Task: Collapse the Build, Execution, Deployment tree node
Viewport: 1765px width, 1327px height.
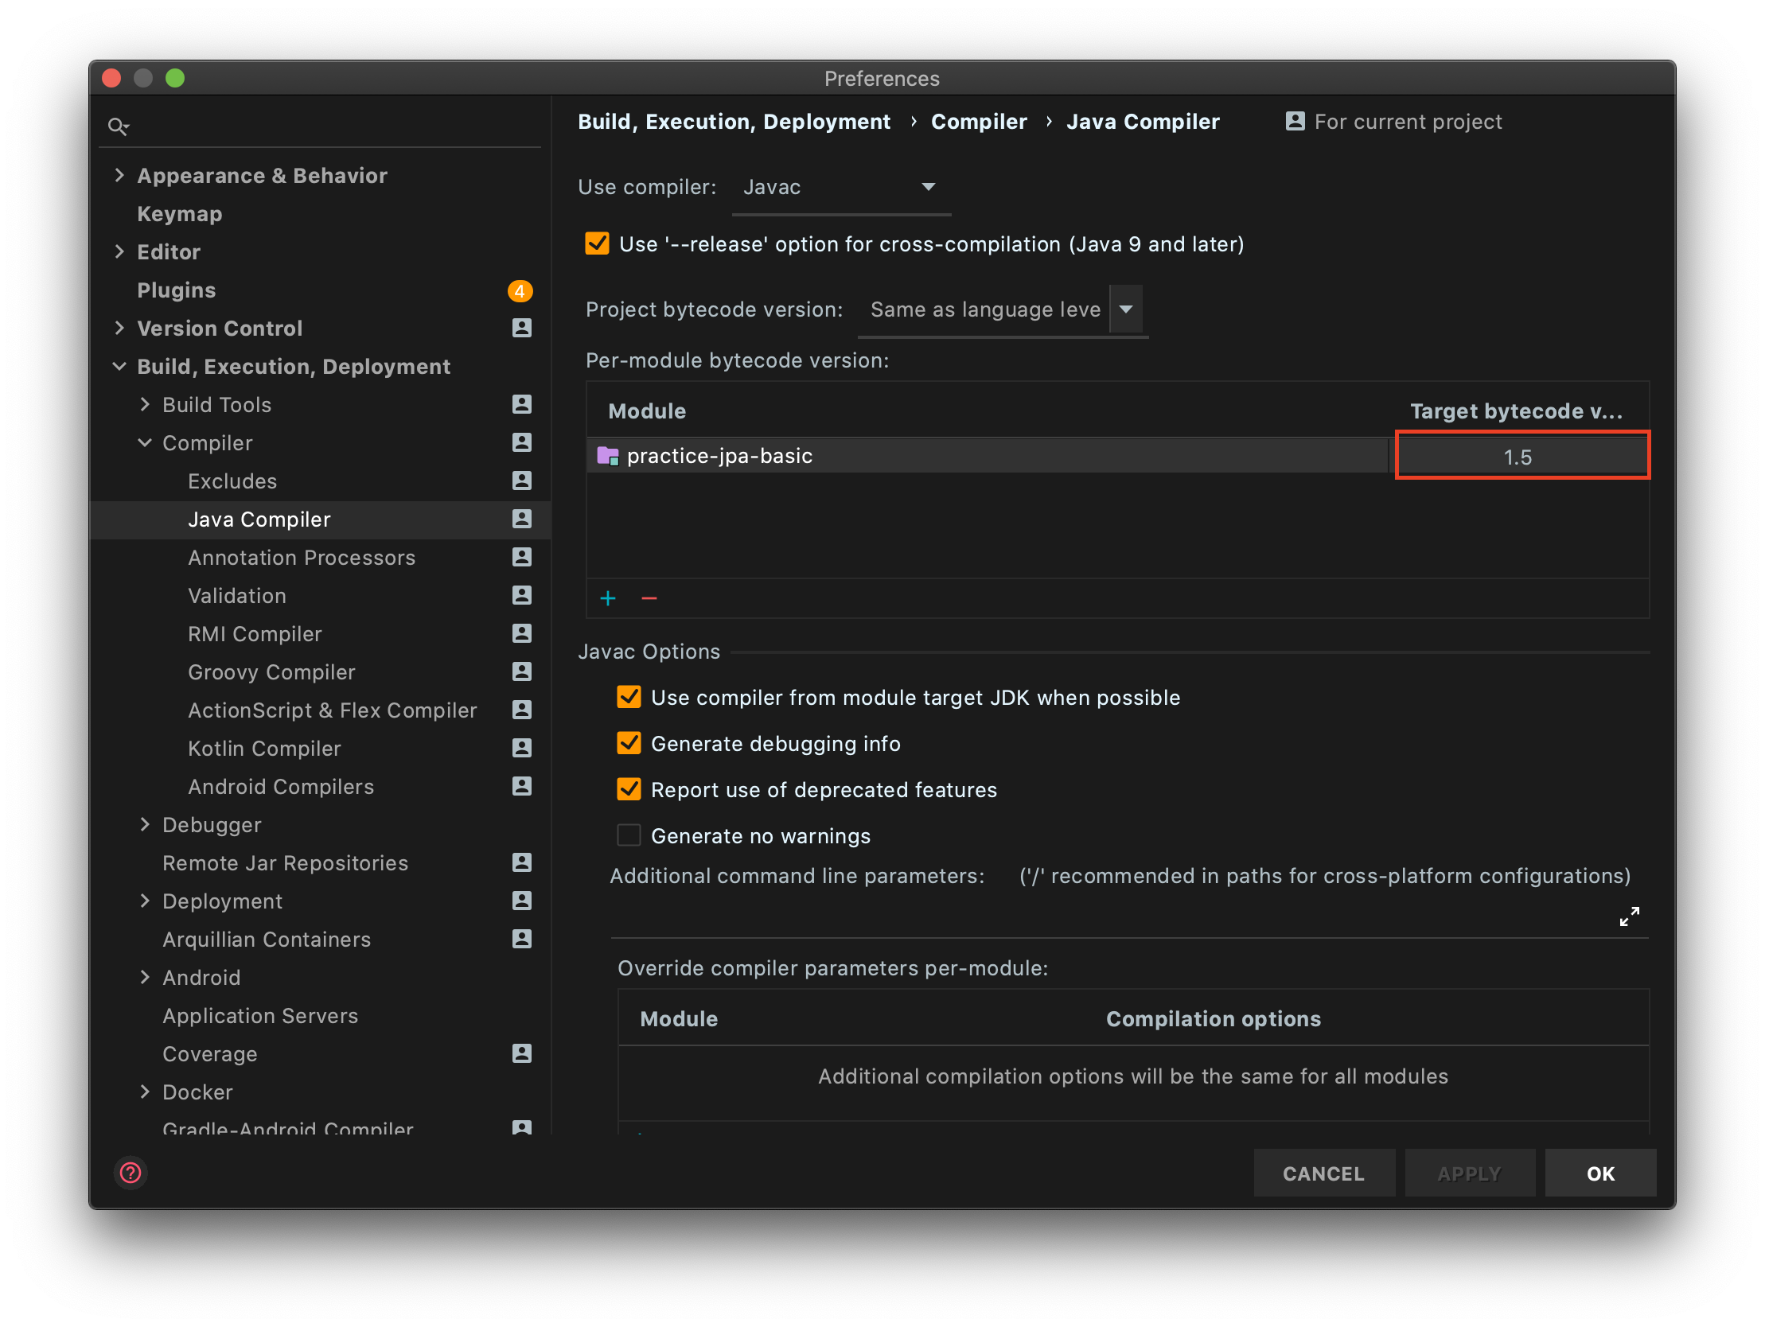Action: (119, 366)
